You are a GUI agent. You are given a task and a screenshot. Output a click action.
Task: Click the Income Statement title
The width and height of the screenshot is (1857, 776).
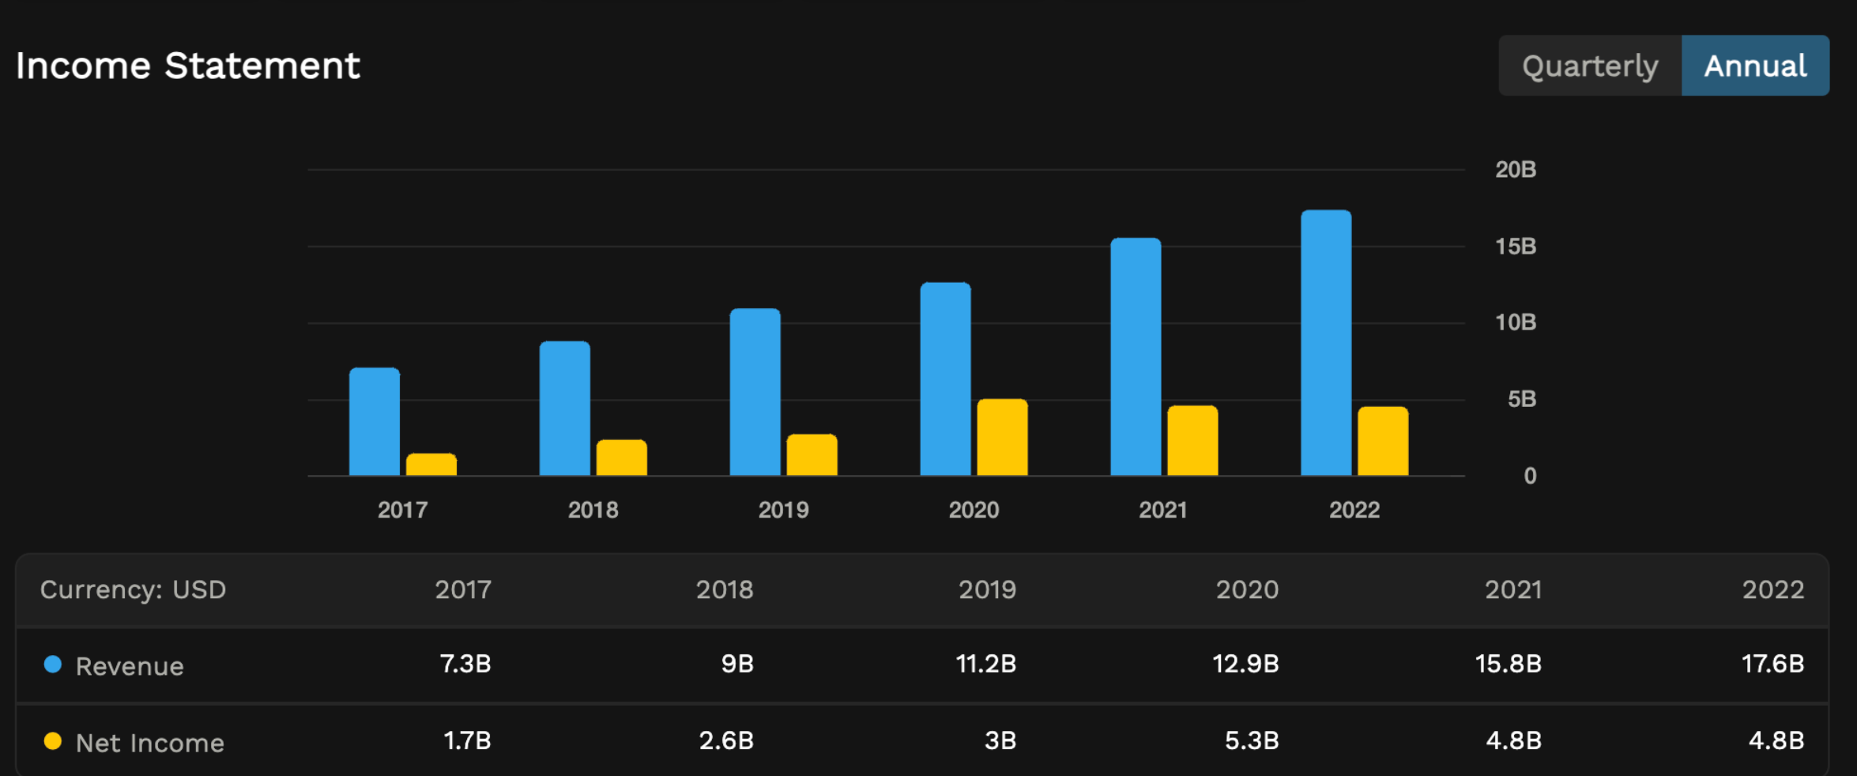click(x=188, y=66)
